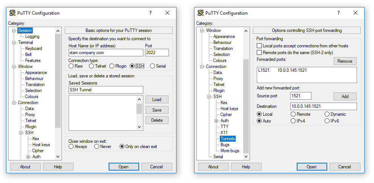The height and width of the screenshot is (183, 374).
Task: Click the question mark help icon in the right window
Action: click(338, 13)
